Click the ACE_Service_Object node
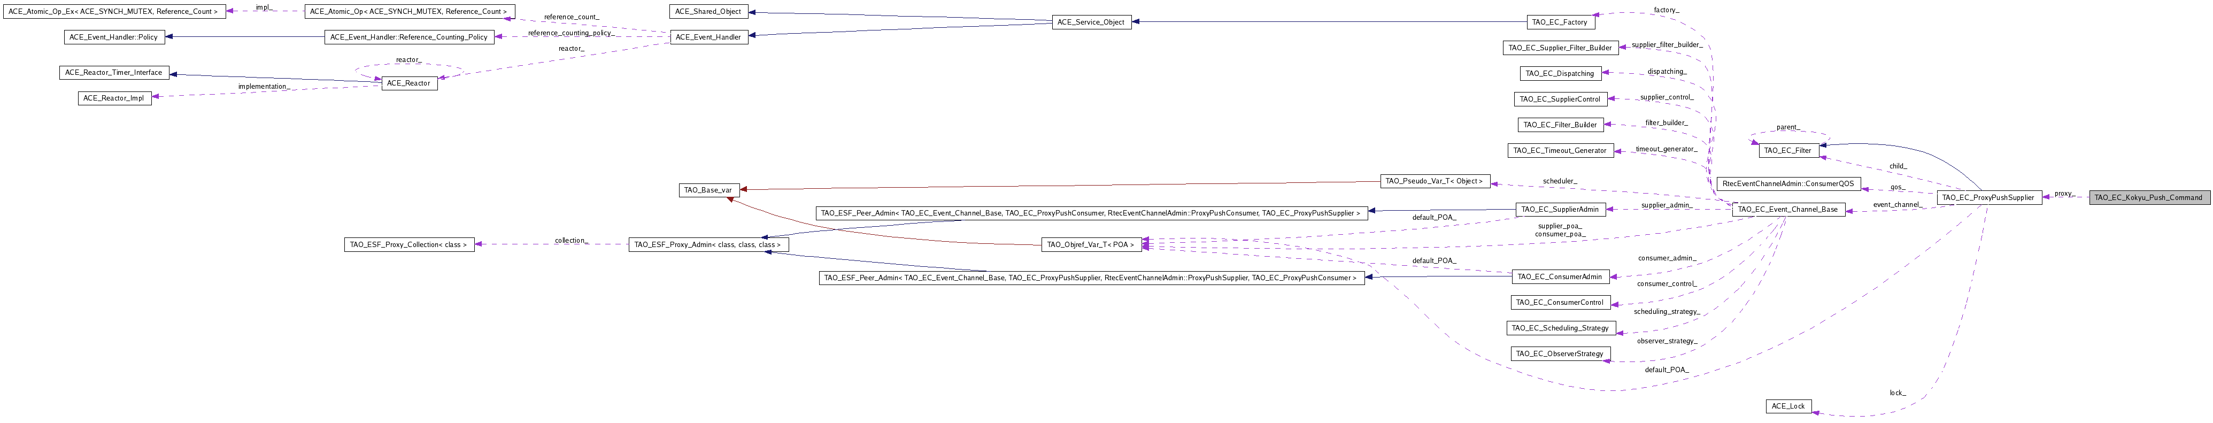Screen dimensions: 2213x423 pos(1091,22)
